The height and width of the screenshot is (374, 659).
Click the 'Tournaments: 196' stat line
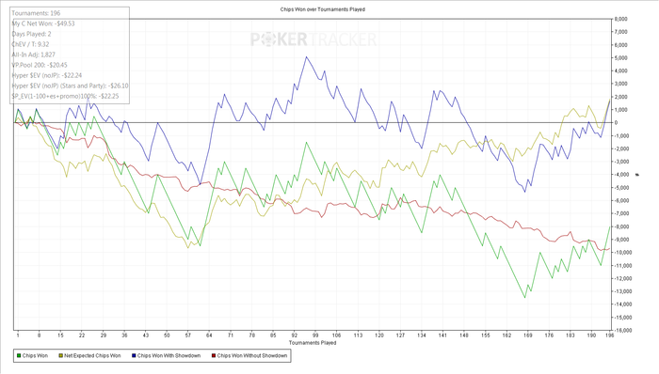pyautogui.click(x=36, y=13)
